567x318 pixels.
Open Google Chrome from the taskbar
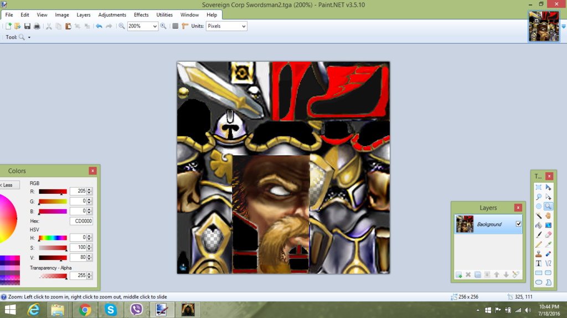pos(85,310)
